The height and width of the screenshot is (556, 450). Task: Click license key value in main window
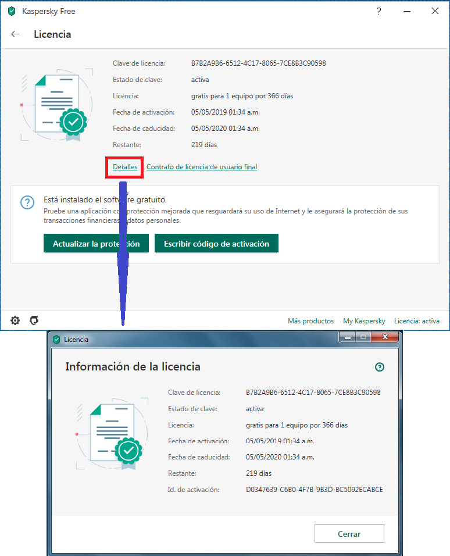[259, 63]
